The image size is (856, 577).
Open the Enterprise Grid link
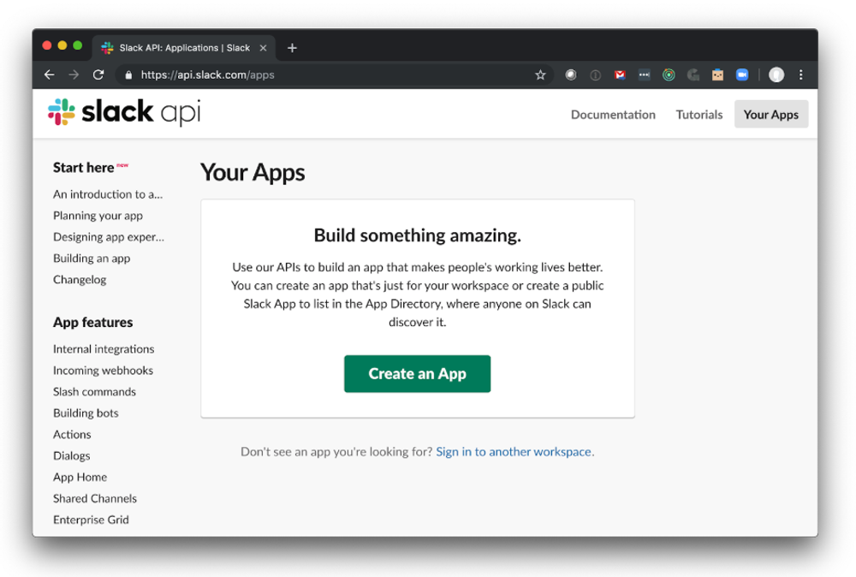click(91, 520)
